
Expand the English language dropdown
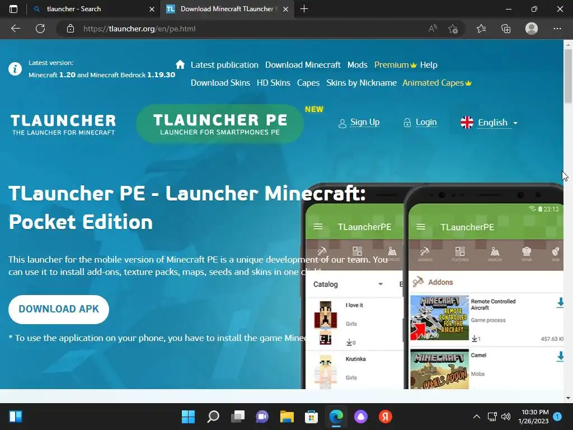pos(489,123)
